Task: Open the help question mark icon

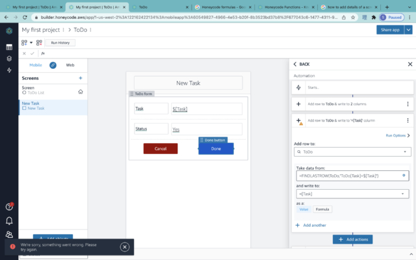Action: coord(9,207)
